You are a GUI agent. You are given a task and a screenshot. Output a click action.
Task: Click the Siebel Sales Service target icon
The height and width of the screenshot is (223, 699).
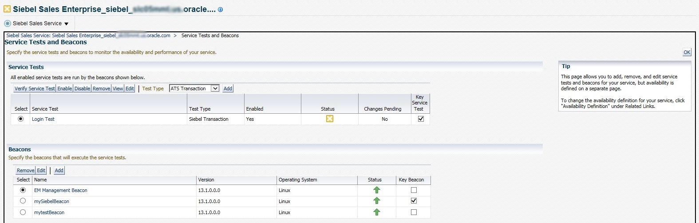coord(8,23)
